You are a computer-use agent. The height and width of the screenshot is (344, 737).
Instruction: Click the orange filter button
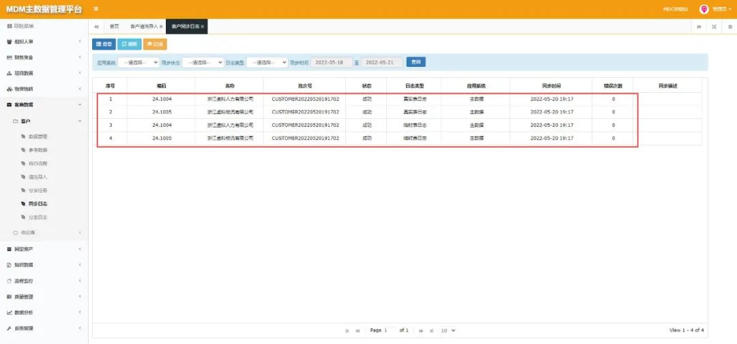coord(155,44)
